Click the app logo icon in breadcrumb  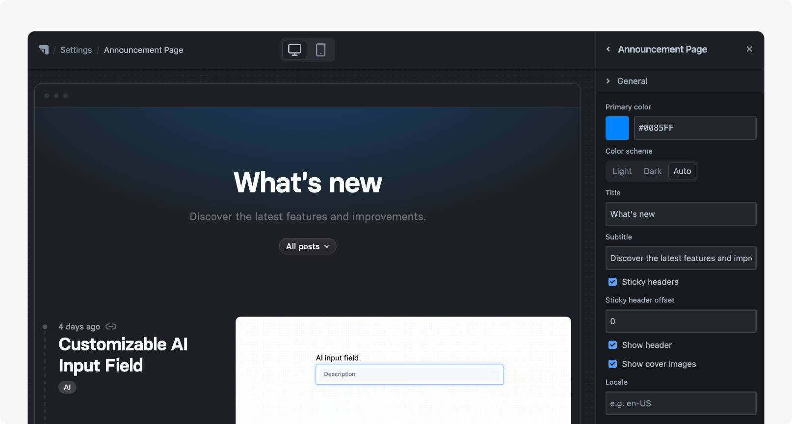44,50
